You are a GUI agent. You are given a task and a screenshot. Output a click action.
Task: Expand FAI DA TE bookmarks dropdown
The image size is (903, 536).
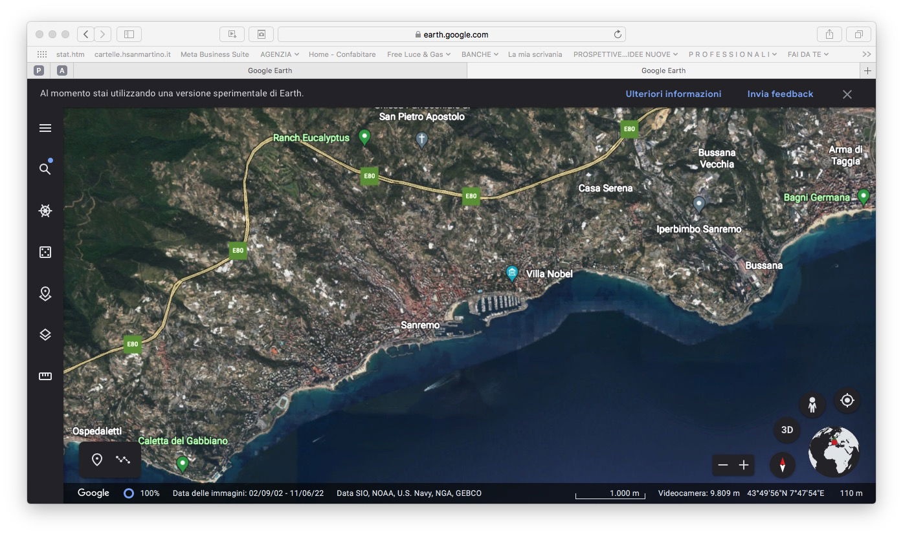[808, 54]
